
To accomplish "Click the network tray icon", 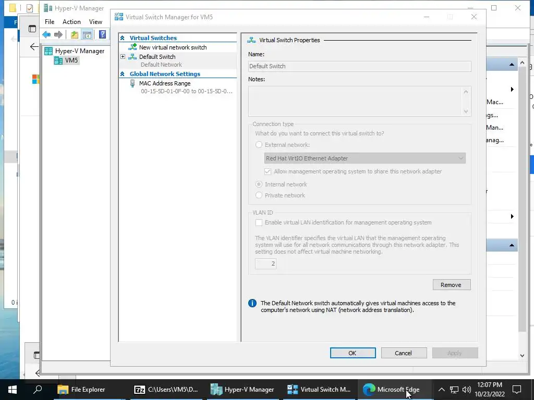I will (454, 390).
